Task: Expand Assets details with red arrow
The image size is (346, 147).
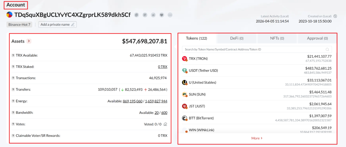Action: pyautogui.click(x=29, y=41)
